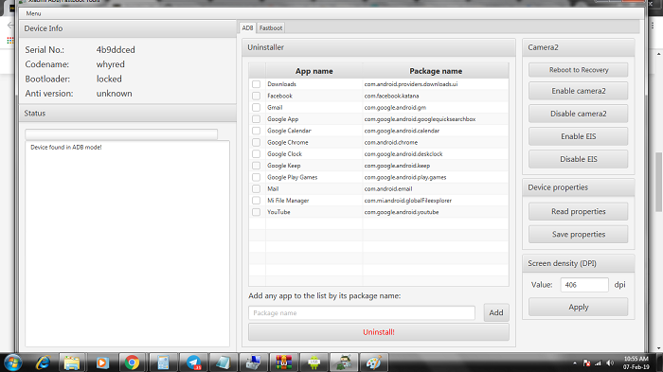Viewport: 663px width, 372px height.
Task: Open the volume speaker tray icon
Action: 610,363
